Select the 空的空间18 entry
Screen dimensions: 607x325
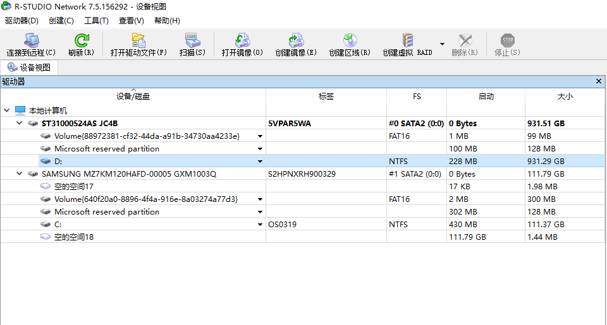(x=73, y=237)
